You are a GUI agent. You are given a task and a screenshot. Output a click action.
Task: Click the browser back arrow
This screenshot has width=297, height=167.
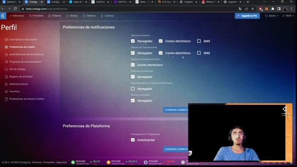pyautogui.click(x=3, y=9)
